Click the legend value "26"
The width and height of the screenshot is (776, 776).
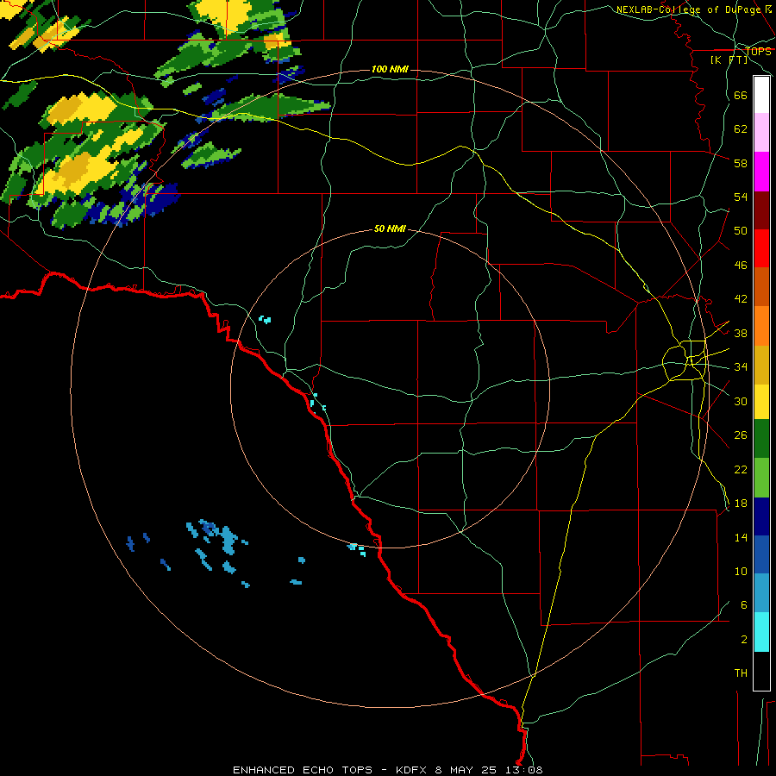(741, 435)
